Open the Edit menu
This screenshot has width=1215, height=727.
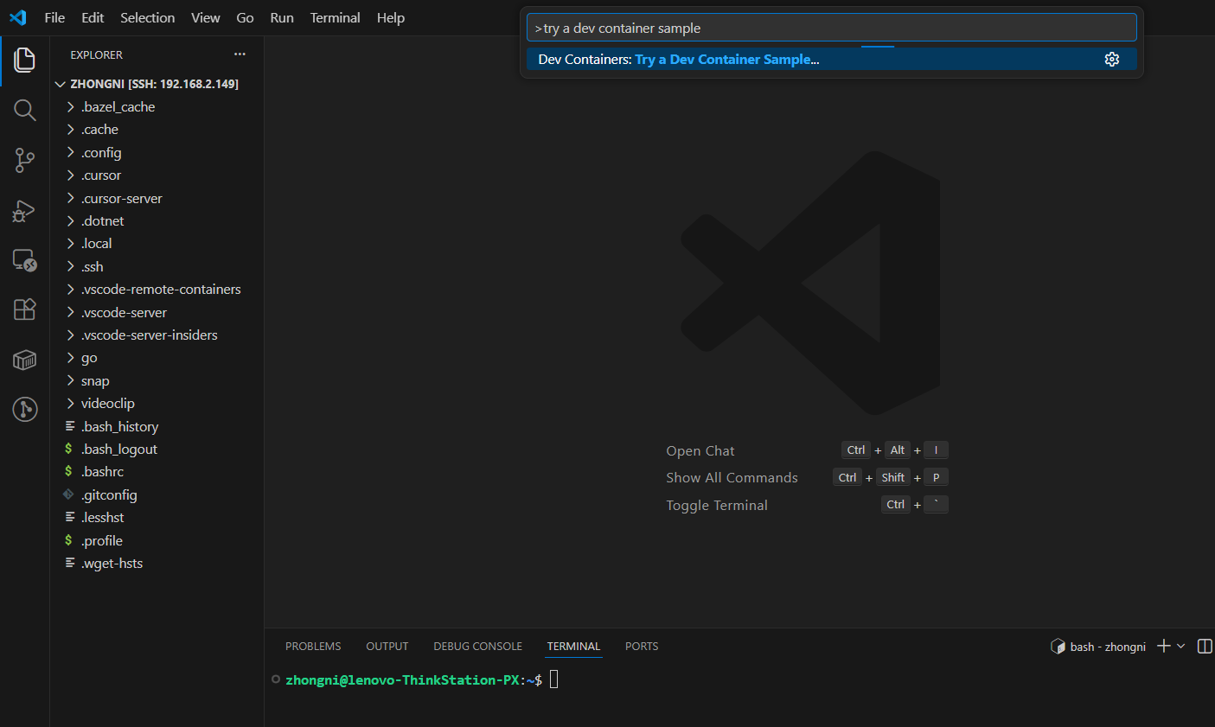pos(93,17)
